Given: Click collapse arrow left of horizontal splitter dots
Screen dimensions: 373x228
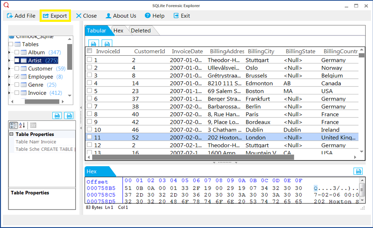Looking at the screenshot, I should point(214,162).
